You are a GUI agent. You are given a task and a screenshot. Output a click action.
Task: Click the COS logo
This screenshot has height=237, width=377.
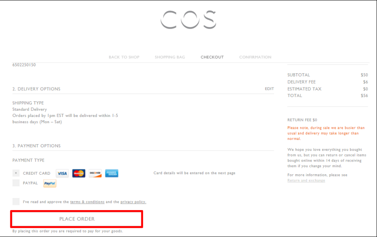click(x=188, y=19)
